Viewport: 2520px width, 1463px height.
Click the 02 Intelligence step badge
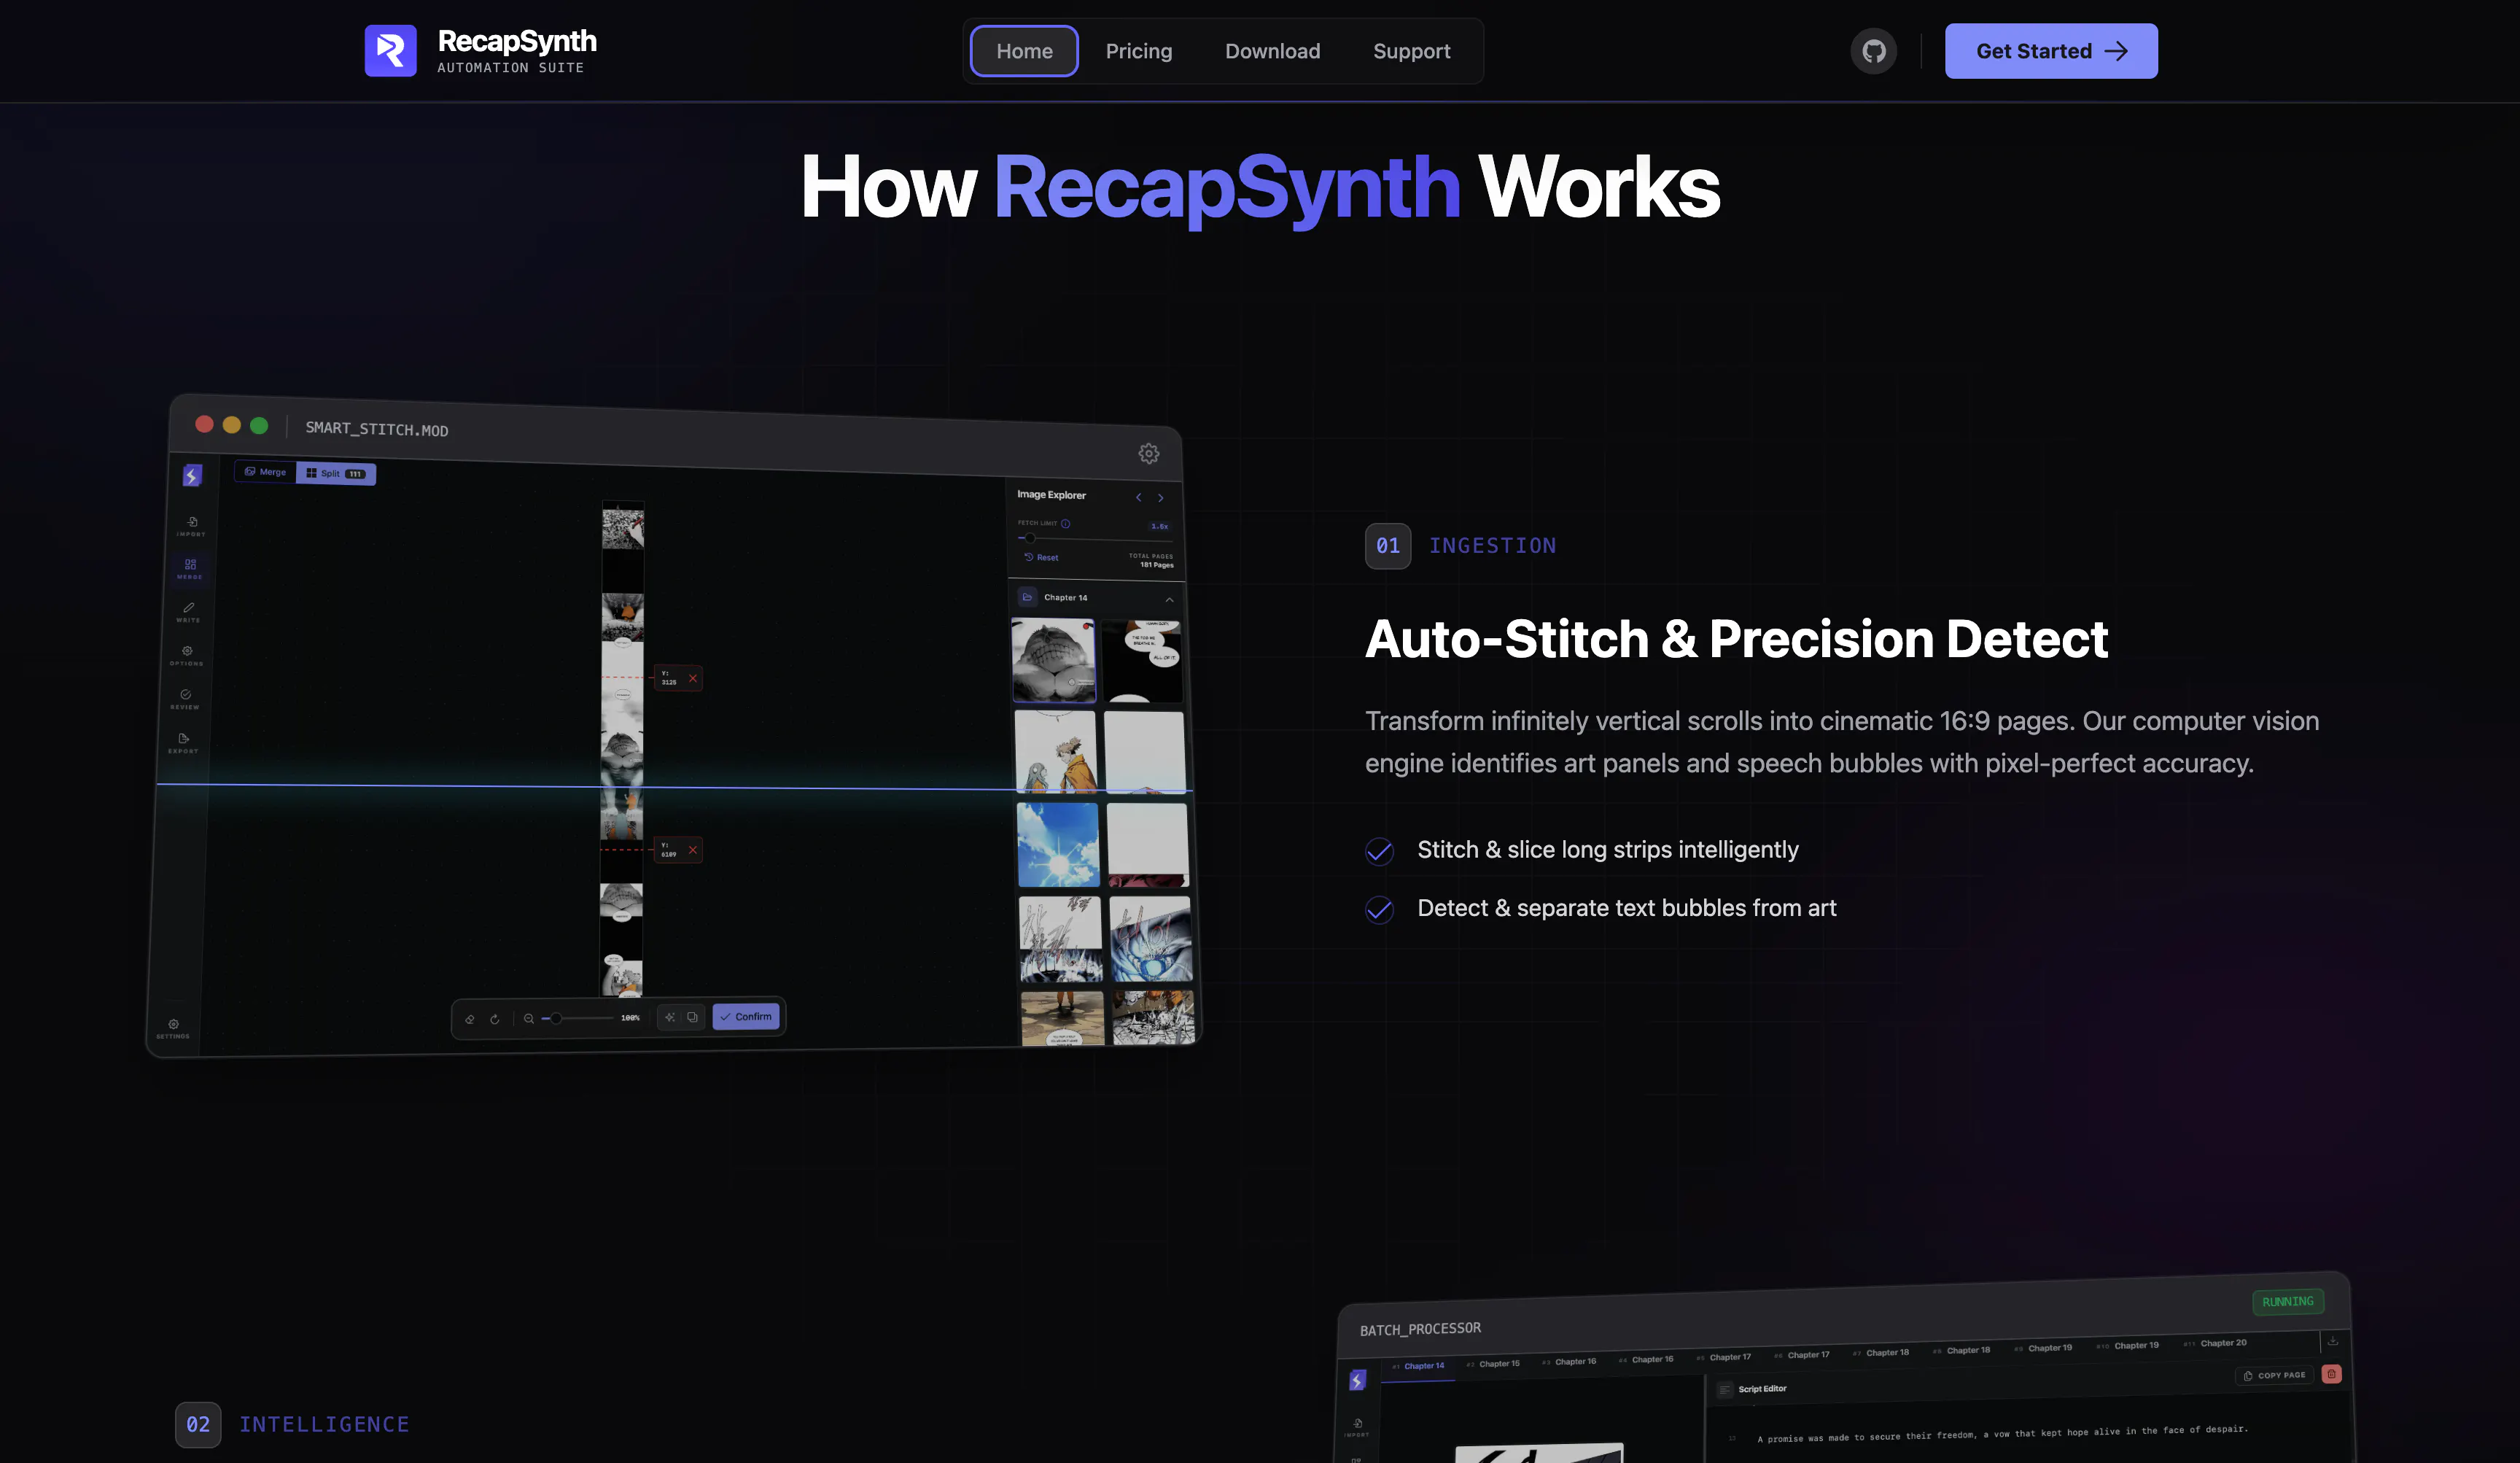click(x=198, y=1424)
